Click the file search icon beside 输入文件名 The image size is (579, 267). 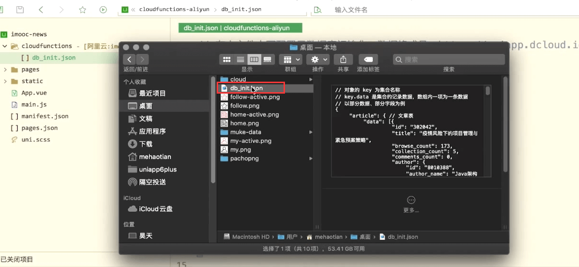click(317, 10)
